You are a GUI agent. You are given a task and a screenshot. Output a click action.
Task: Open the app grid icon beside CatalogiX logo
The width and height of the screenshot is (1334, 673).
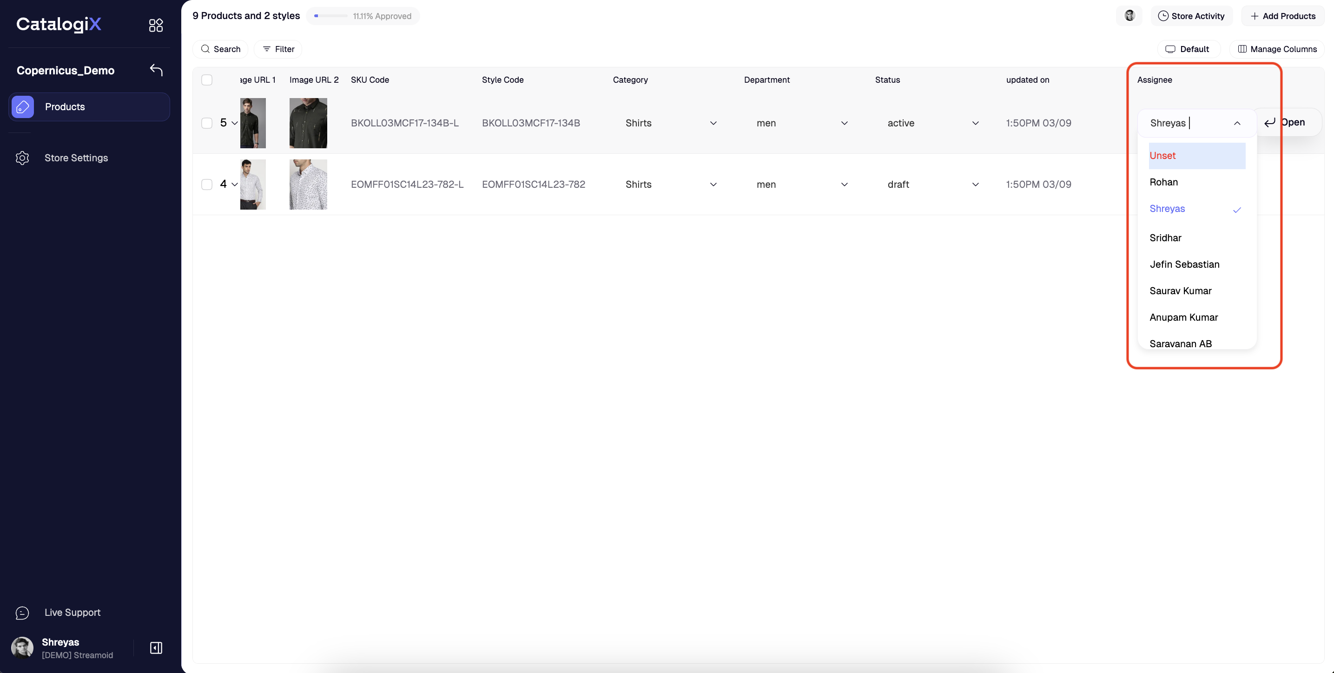point(156,25)
